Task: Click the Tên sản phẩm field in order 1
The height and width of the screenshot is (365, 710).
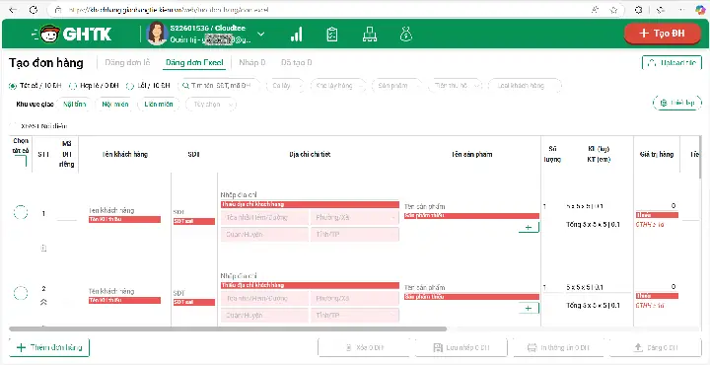Action: click(471, 206)
